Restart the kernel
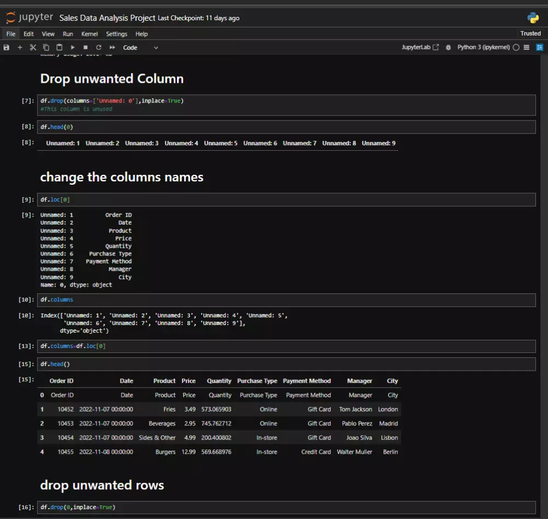 (x=99, y=48)
